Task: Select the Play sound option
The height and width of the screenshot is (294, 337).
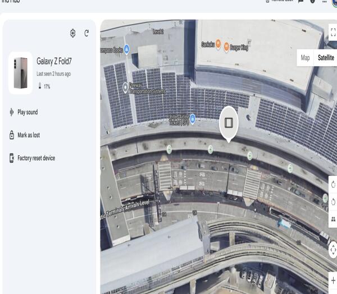Action: (x=28, y=112)
